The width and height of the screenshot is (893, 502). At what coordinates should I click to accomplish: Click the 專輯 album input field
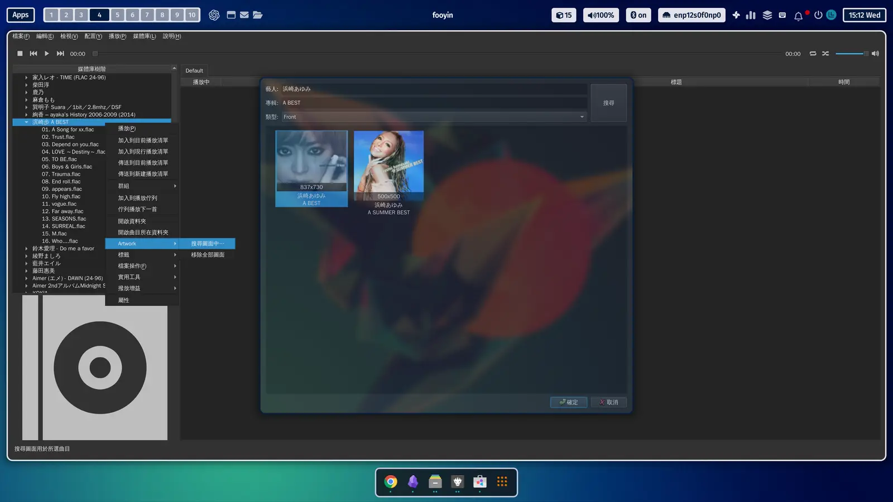pyautogui.click(x=434, y=103)
